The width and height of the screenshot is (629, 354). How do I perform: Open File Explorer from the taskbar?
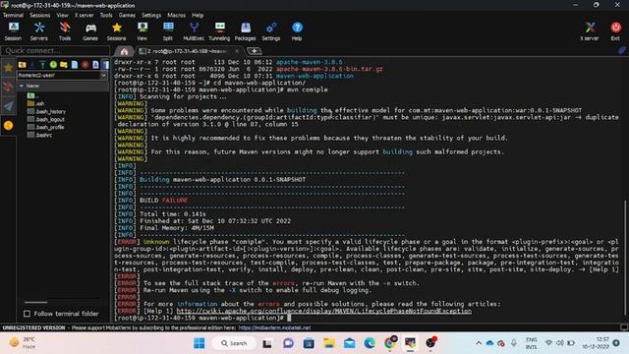coord(329,343)
